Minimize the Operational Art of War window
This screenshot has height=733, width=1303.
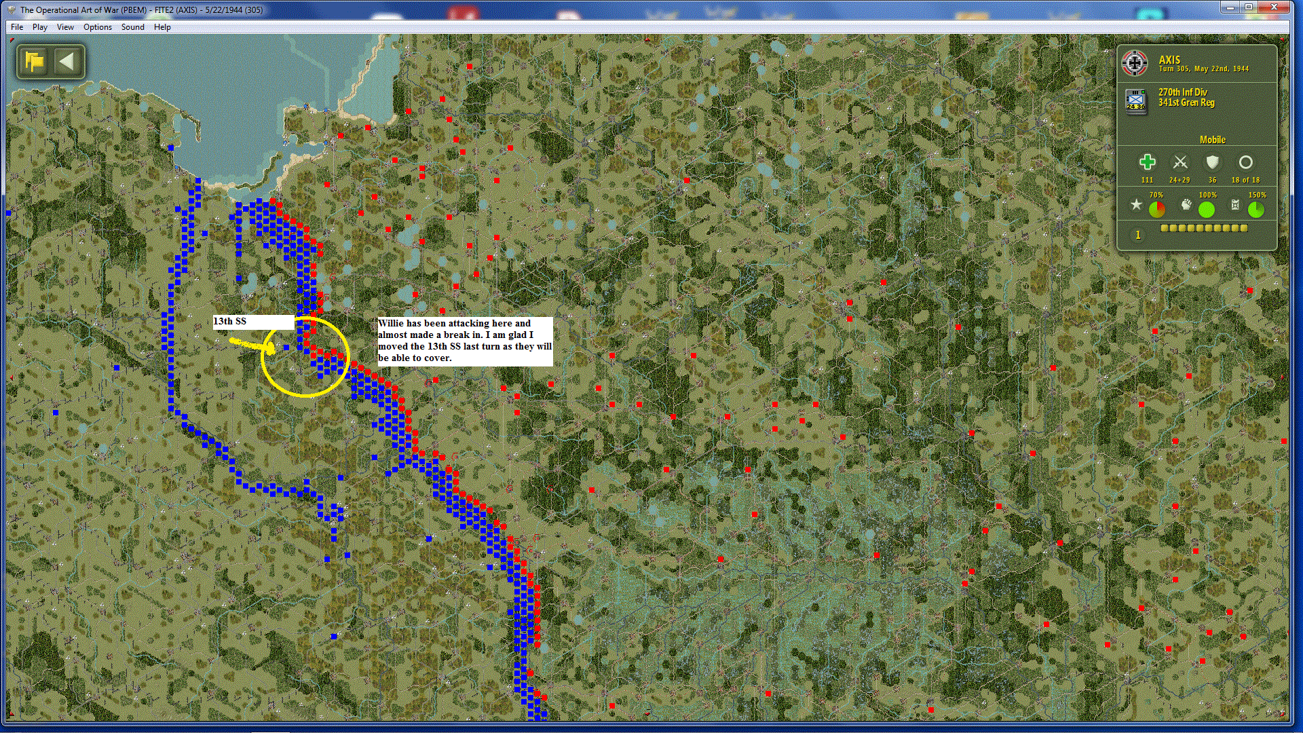[1230, 7]
